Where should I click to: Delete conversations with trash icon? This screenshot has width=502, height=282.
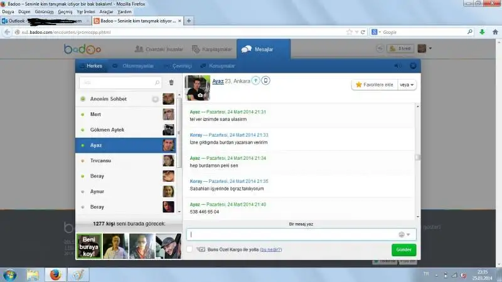pyautogui.click(x=171, y=83)
